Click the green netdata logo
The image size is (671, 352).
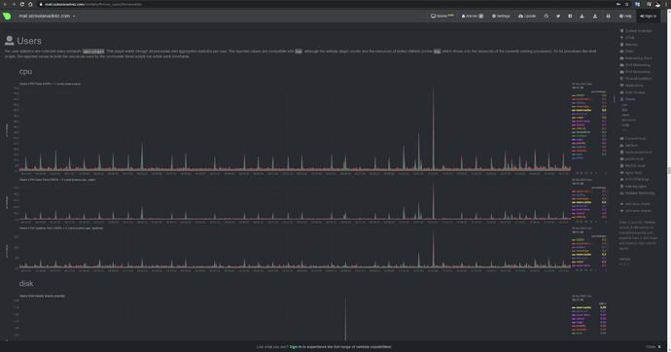pos(7,16)
